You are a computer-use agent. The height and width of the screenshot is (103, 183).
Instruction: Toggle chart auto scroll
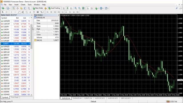pos(88,8)
